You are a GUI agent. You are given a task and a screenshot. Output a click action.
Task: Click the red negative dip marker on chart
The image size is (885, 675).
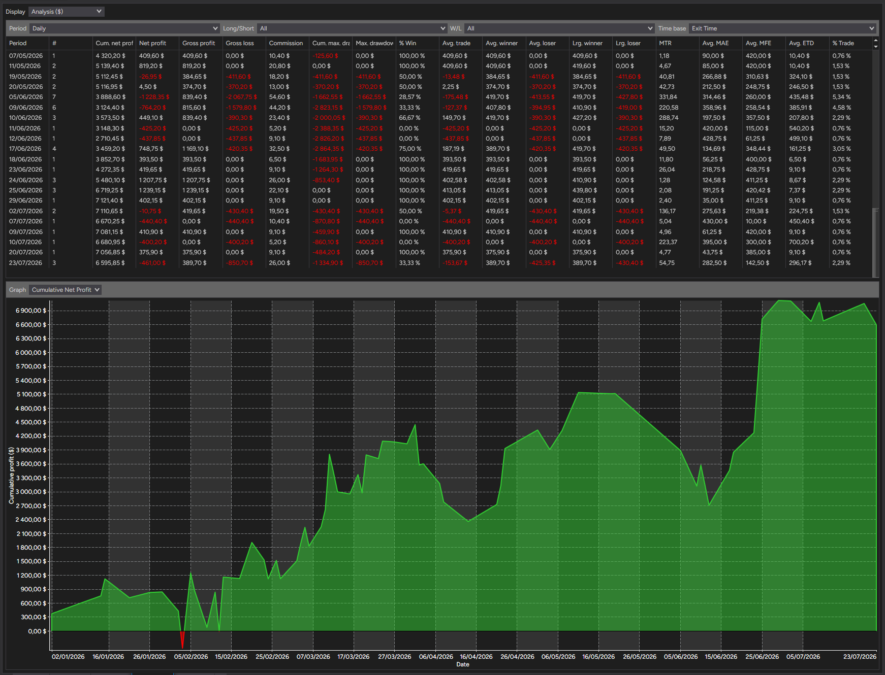(182, 639)
